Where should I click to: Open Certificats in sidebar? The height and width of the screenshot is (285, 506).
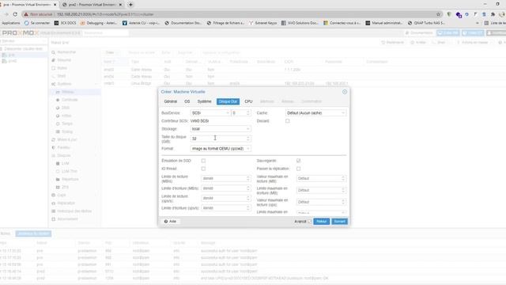(70, 100)
